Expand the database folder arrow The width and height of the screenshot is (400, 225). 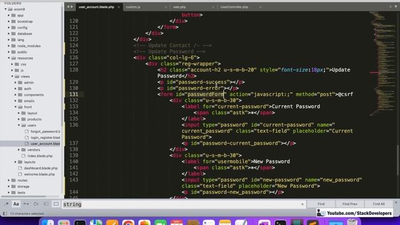9,34
